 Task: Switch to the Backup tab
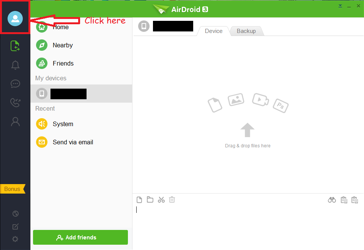point(246,31)
